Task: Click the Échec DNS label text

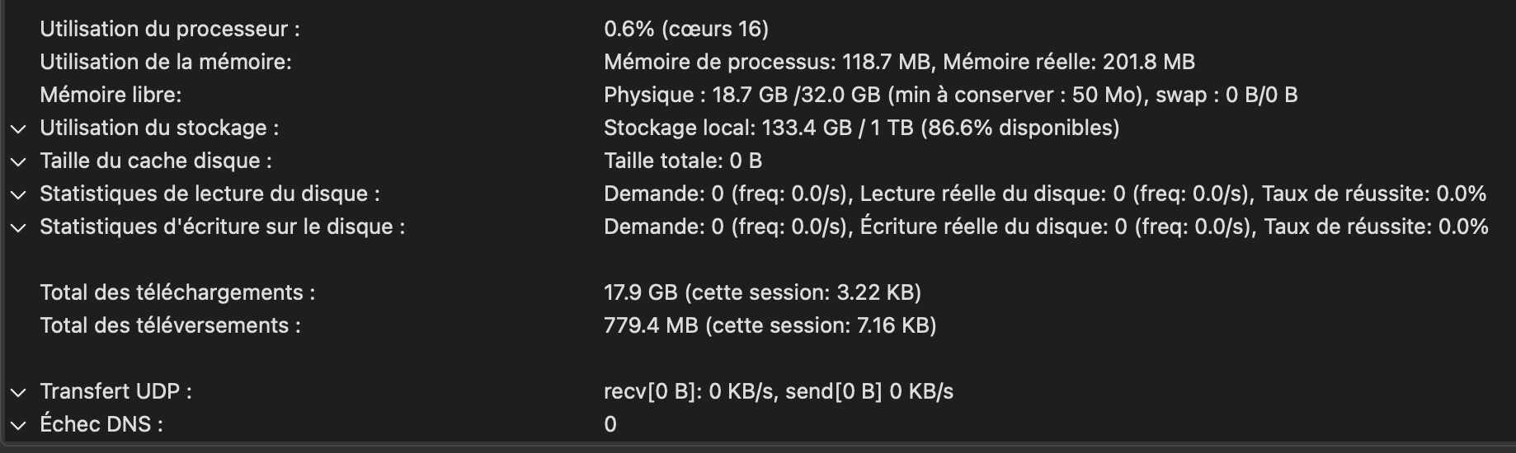Action: pos(101,424)
